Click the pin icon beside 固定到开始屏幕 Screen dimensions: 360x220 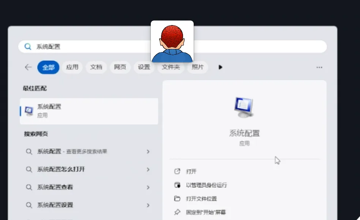click(x=177, y=212)
